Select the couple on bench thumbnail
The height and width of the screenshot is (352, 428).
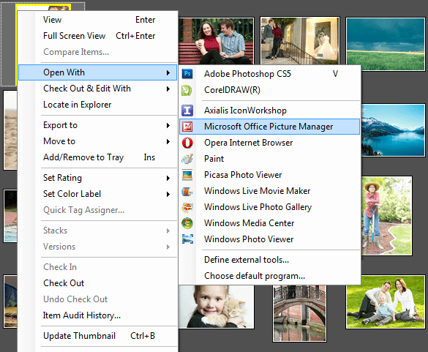click(216, 41)
